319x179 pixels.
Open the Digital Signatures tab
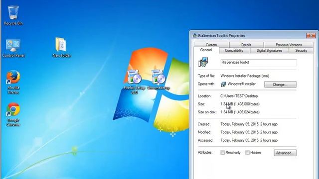point(269,51)
